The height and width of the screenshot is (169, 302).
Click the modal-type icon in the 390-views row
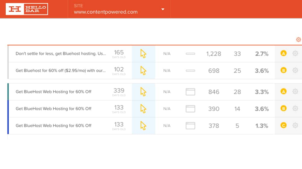(190, 109)
